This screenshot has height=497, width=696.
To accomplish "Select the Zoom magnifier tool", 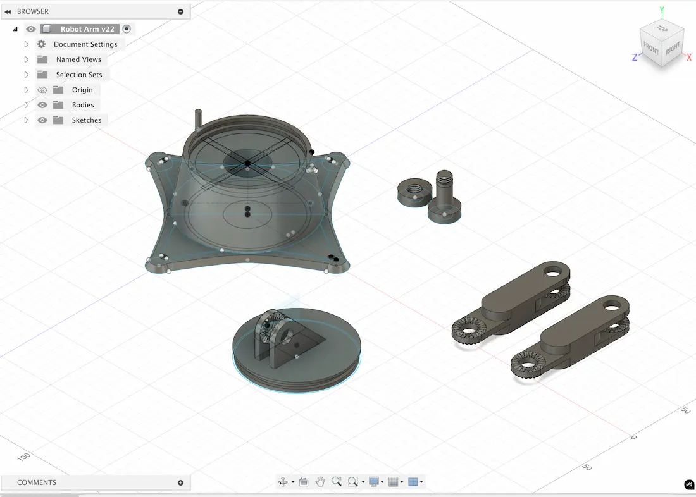I will point(336,482).
